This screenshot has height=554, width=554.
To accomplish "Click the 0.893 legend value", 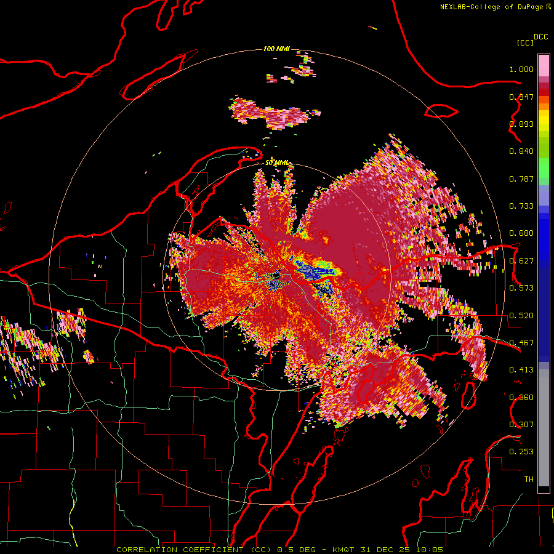I will pos(521,124).
